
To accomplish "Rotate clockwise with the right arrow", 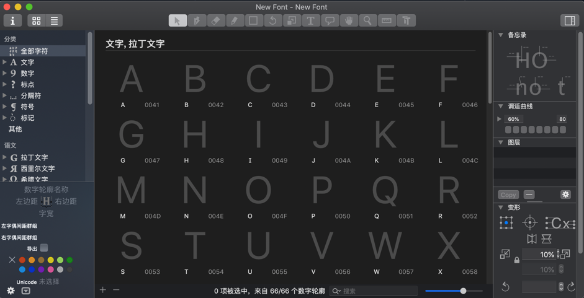I will [x=571, y=286].
